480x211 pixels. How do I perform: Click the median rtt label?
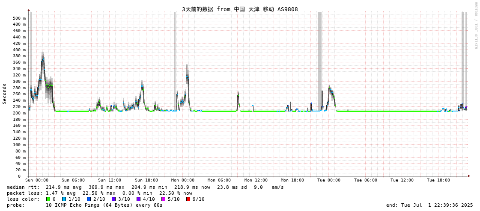click(23, 187)
